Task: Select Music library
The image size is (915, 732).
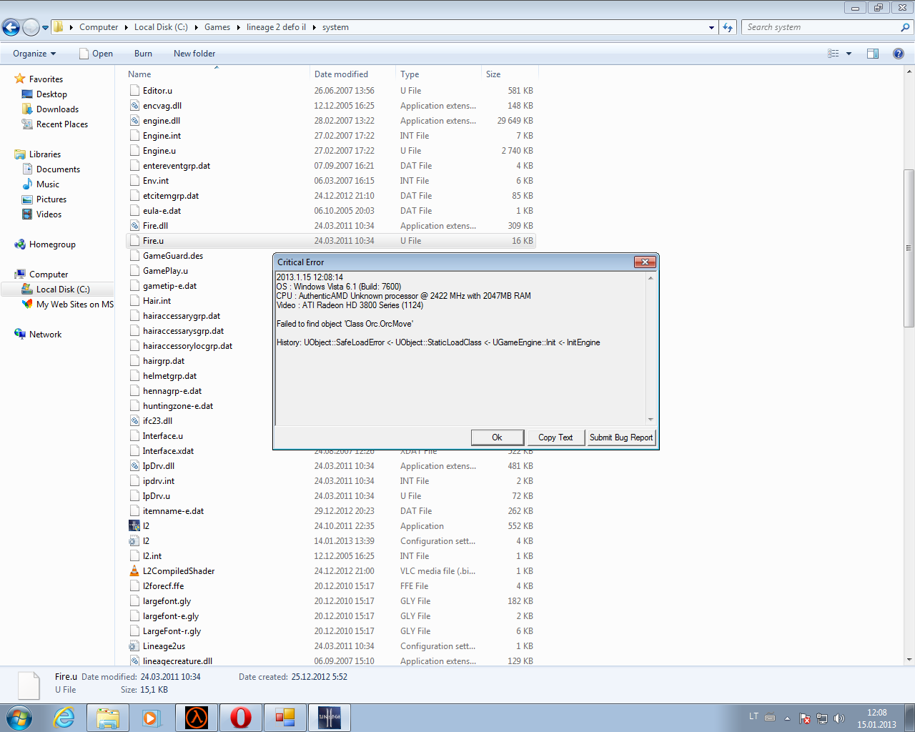Action: pyautogui.click(x=48, y=184)
